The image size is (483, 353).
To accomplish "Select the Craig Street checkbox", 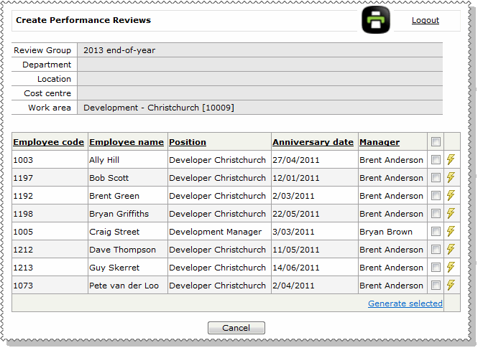I will (436, 231).
